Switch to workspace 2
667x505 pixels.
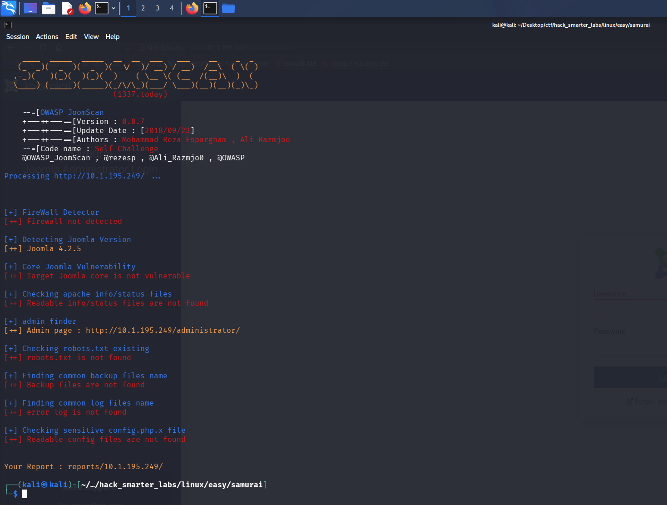pos(143,8)
